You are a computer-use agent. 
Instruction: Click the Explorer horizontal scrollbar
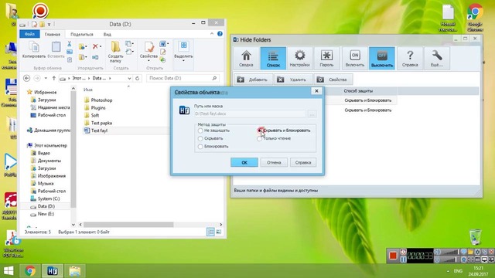pyautogui.click(x=128, y=225)
